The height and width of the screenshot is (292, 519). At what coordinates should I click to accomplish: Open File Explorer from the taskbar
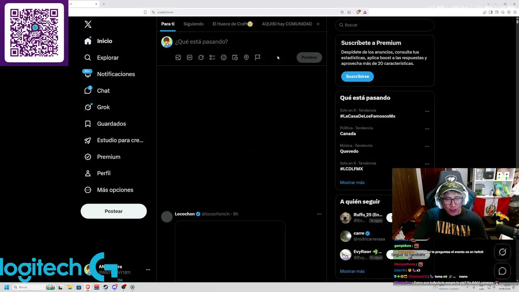70,288
